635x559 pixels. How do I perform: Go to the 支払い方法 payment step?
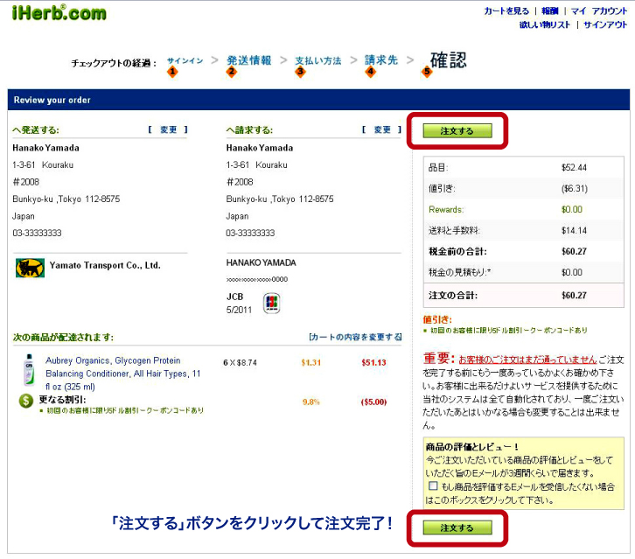coord(317,60)
